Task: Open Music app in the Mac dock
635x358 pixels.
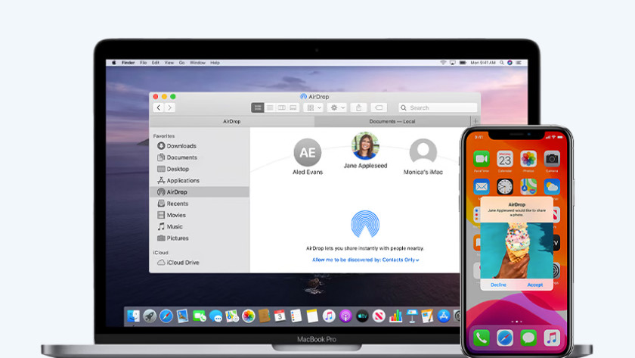Action: [x=329, y=316]
